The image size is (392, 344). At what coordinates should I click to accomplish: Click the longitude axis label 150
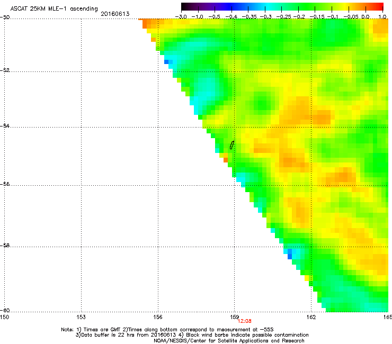point(4,317)
